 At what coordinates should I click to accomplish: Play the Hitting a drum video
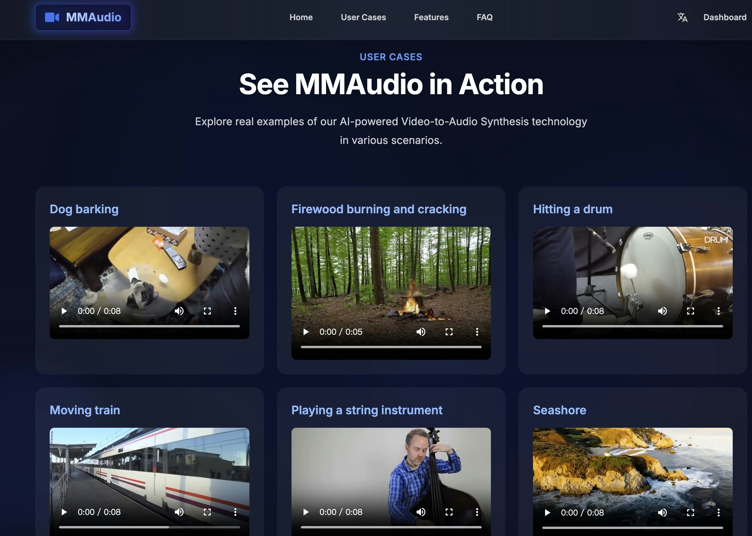pyautogui.click(x=548, y=311)
